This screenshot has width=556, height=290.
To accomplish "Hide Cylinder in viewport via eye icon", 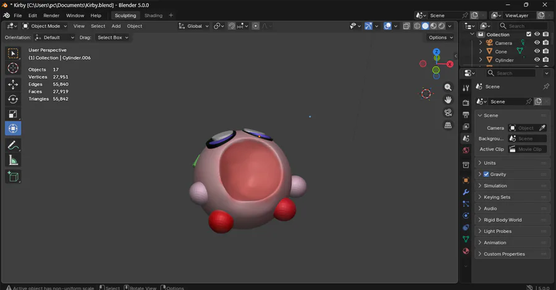I will pos(537,59).
